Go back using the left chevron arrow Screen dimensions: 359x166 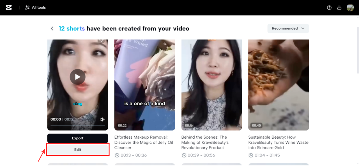click(x=52, y=28)
